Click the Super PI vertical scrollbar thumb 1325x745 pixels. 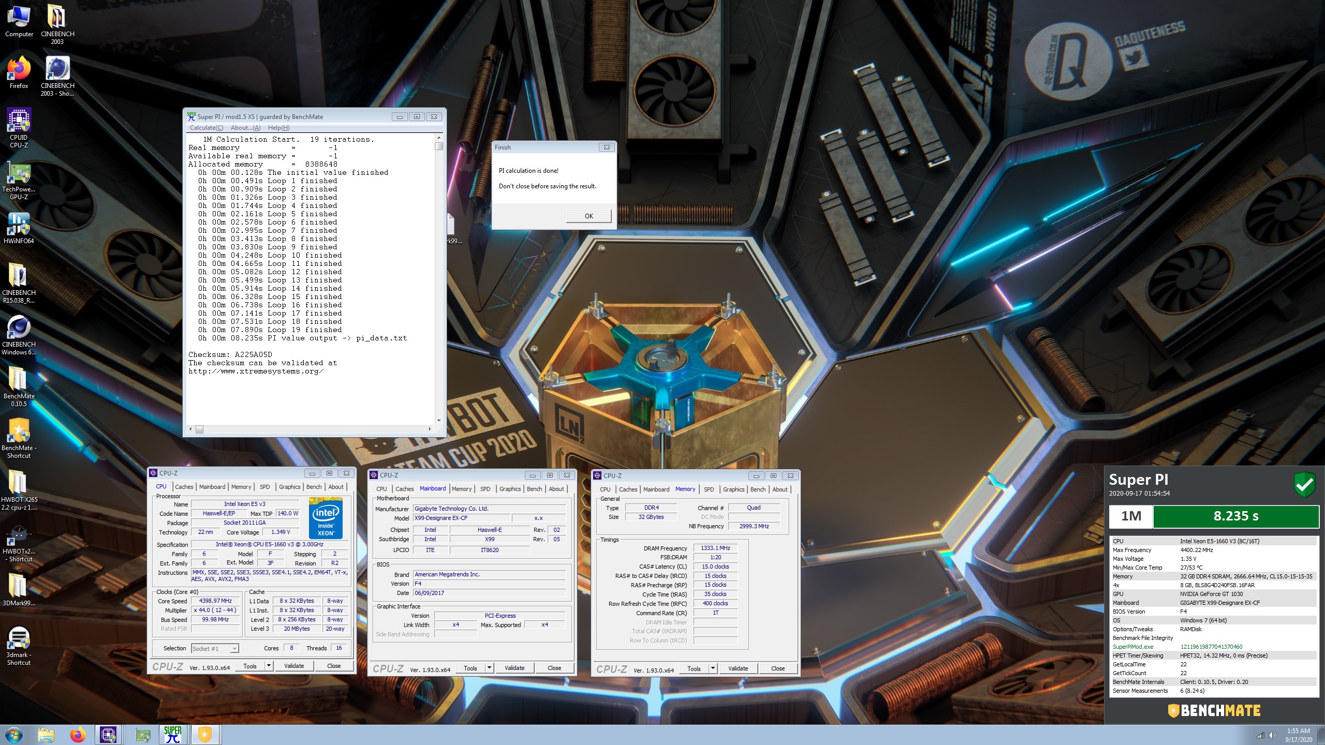coord(439,146)
